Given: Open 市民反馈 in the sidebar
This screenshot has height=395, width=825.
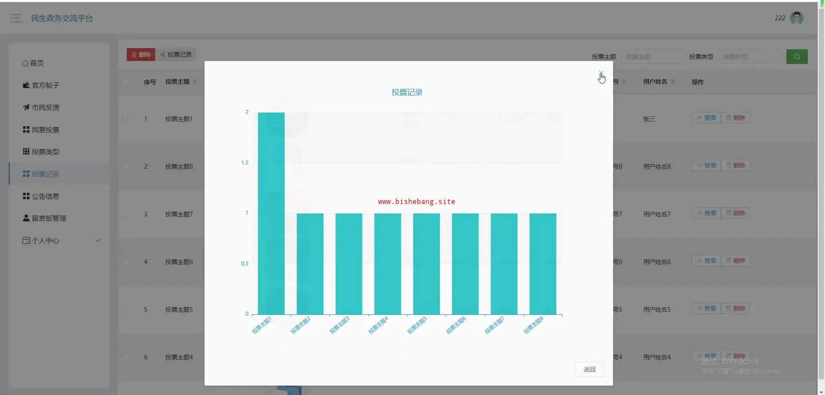Looking at the screenshot, I should [41, 107].
